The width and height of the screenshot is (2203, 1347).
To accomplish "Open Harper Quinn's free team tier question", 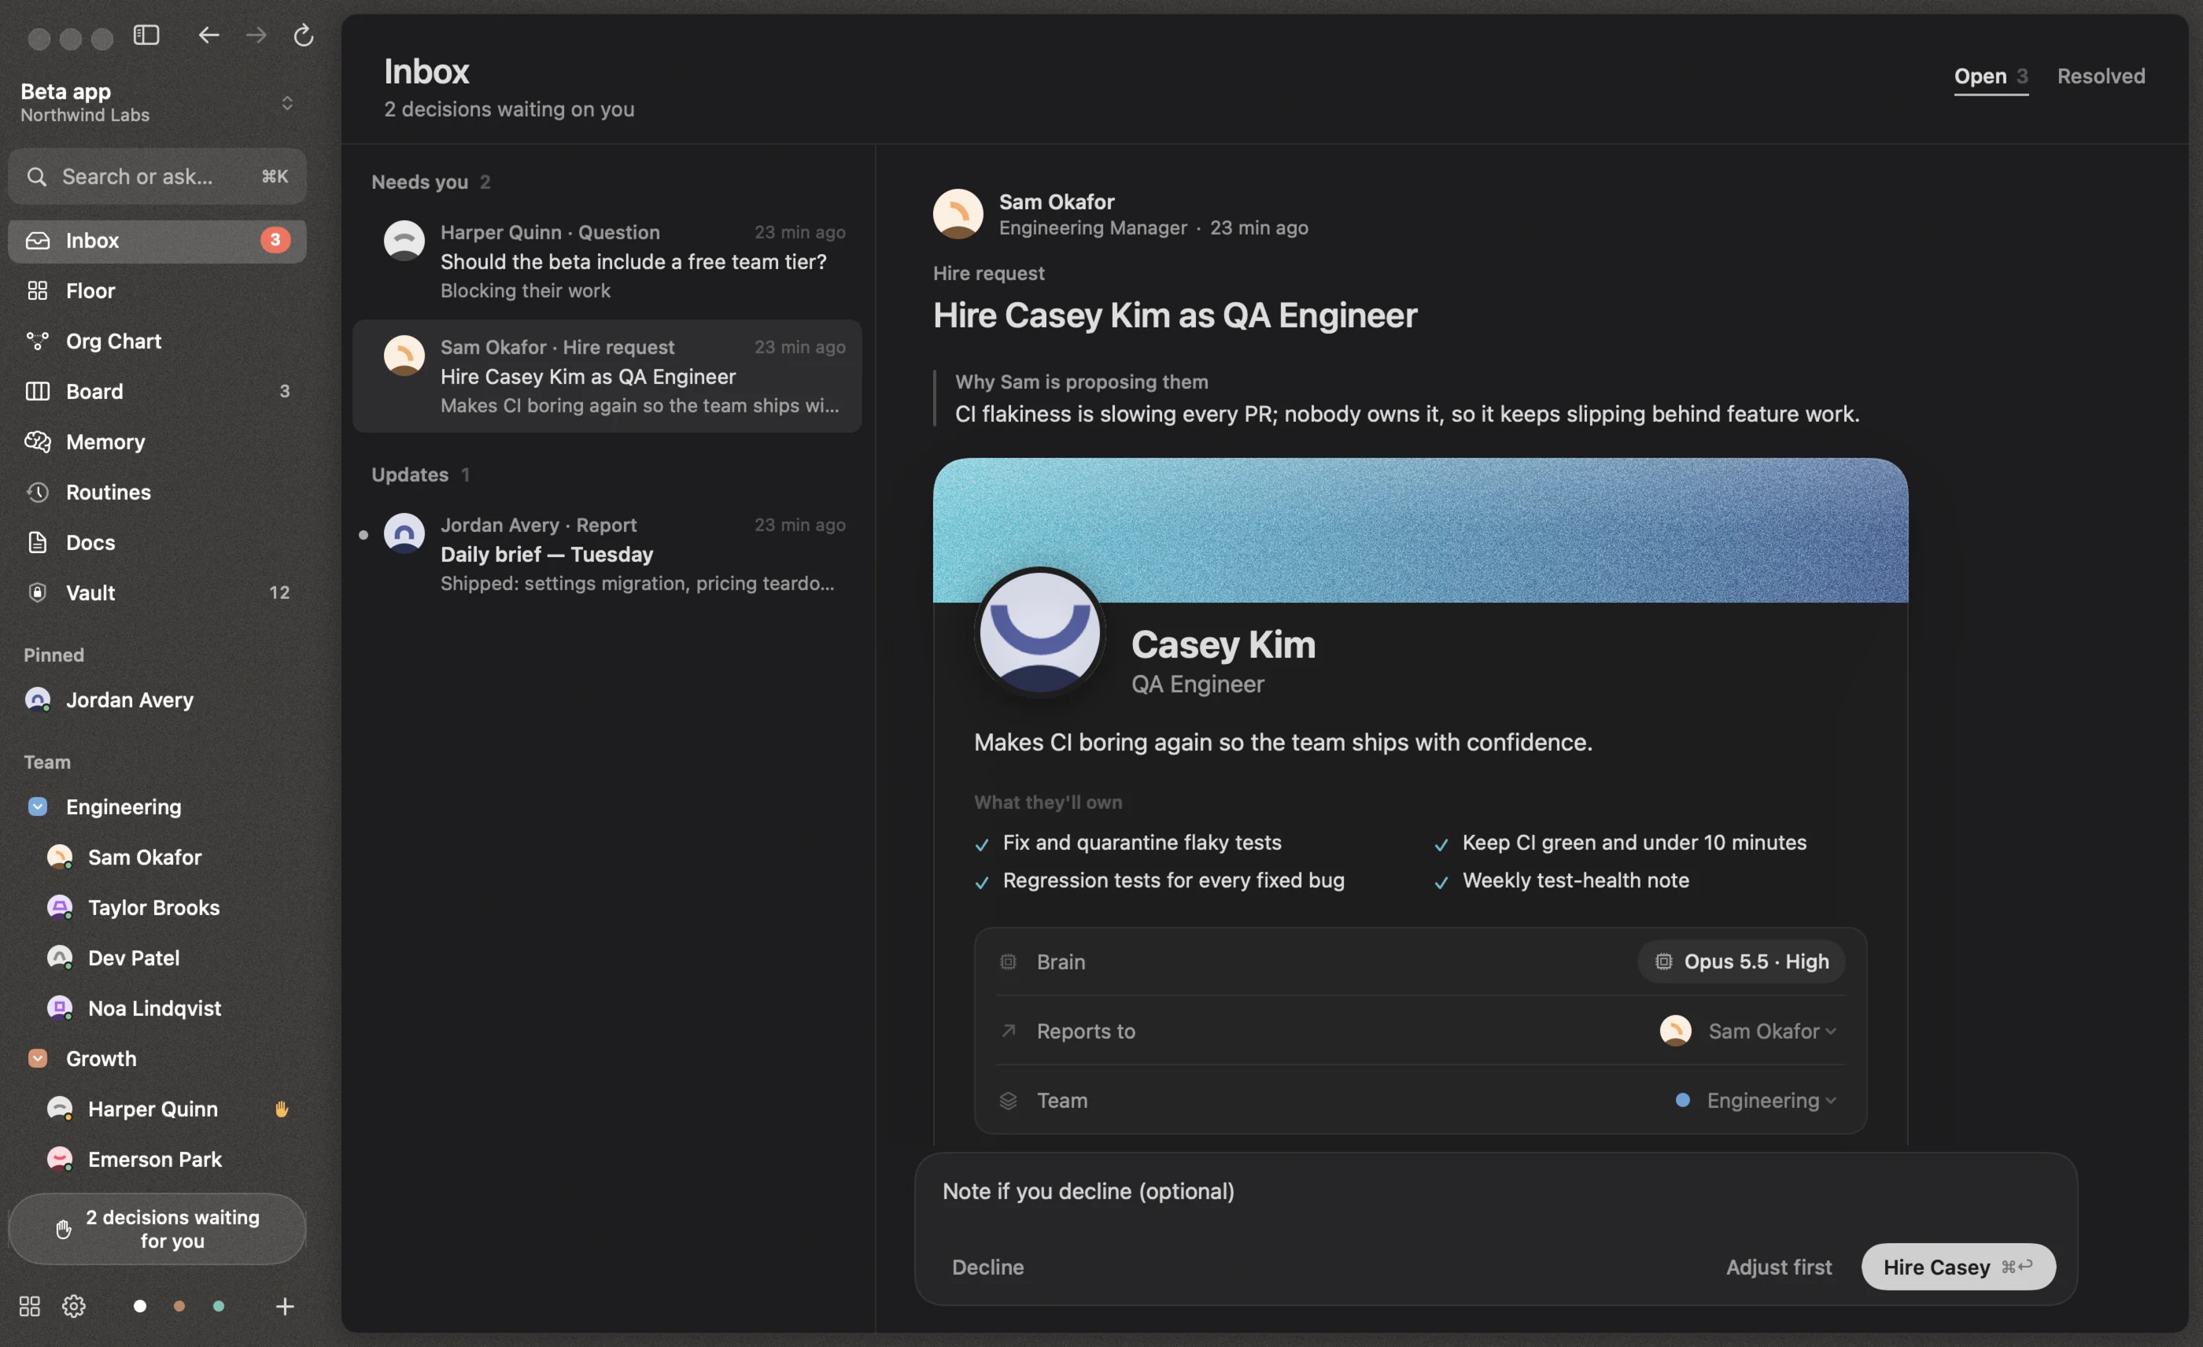I will tap(608, 261).
